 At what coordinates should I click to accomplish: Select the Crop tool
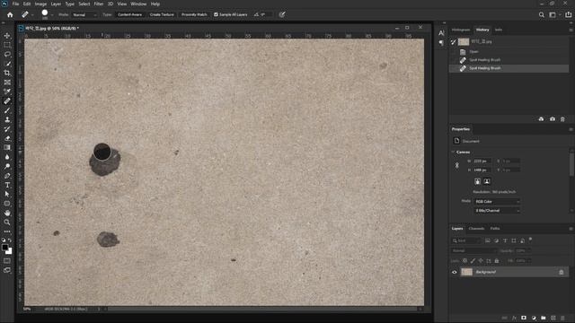coord(7,73)
